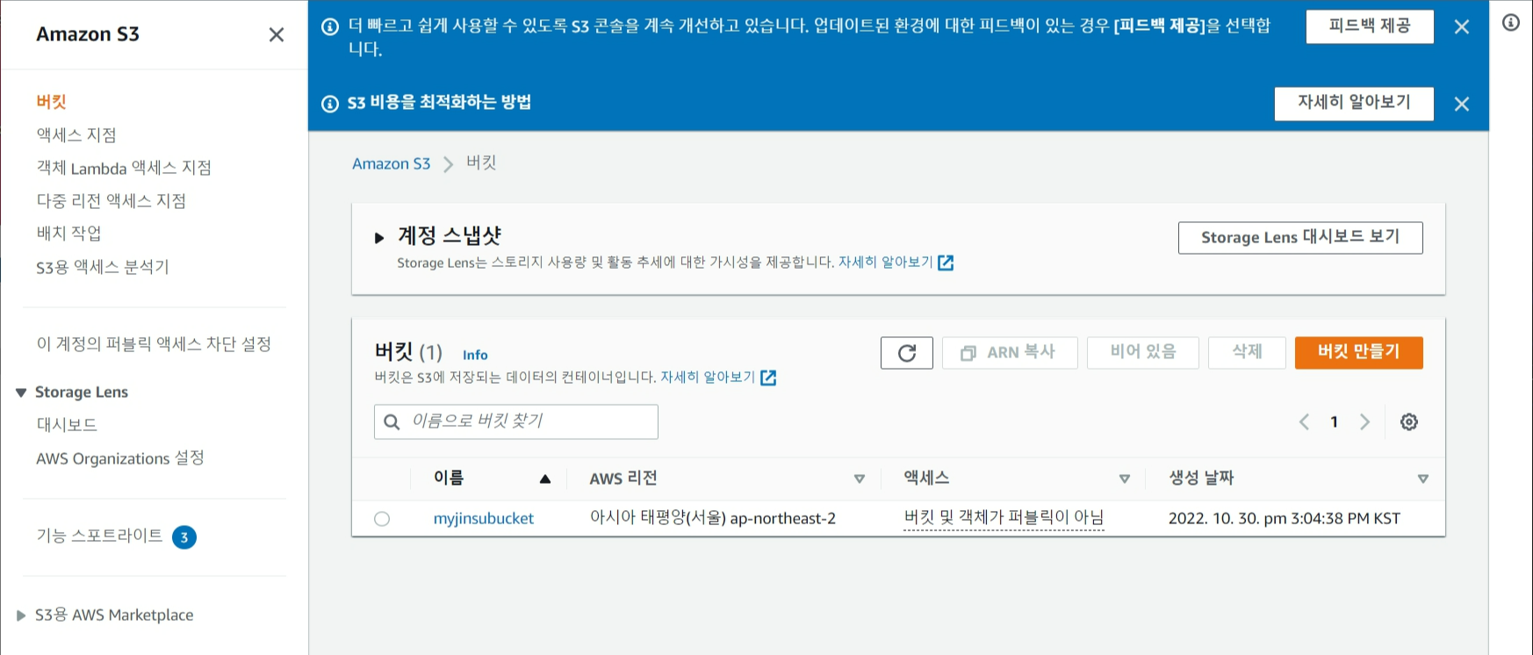
Task: Click 버킷 및 객체가 퍼블릭이 아님 access text
Action: pos(1004,518)
